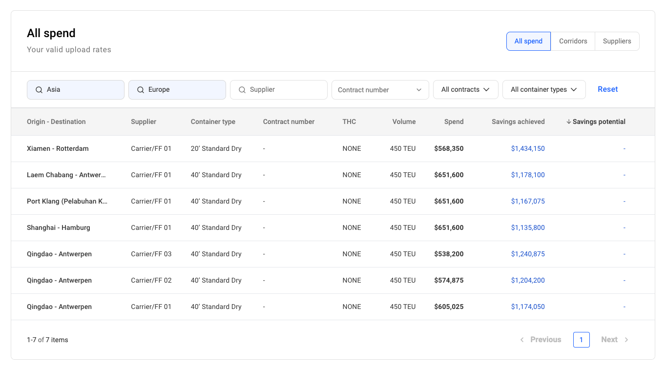Screen dimensions: 666x370
Task: Click the 1-7 of 7 items label
Action: [x=47, y=340]
